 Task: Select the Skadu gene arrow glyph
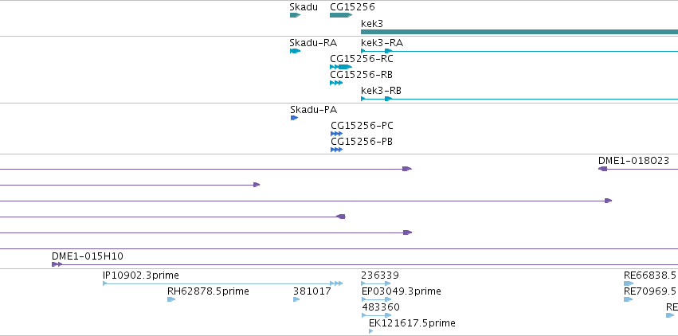[x=295, y=15]
